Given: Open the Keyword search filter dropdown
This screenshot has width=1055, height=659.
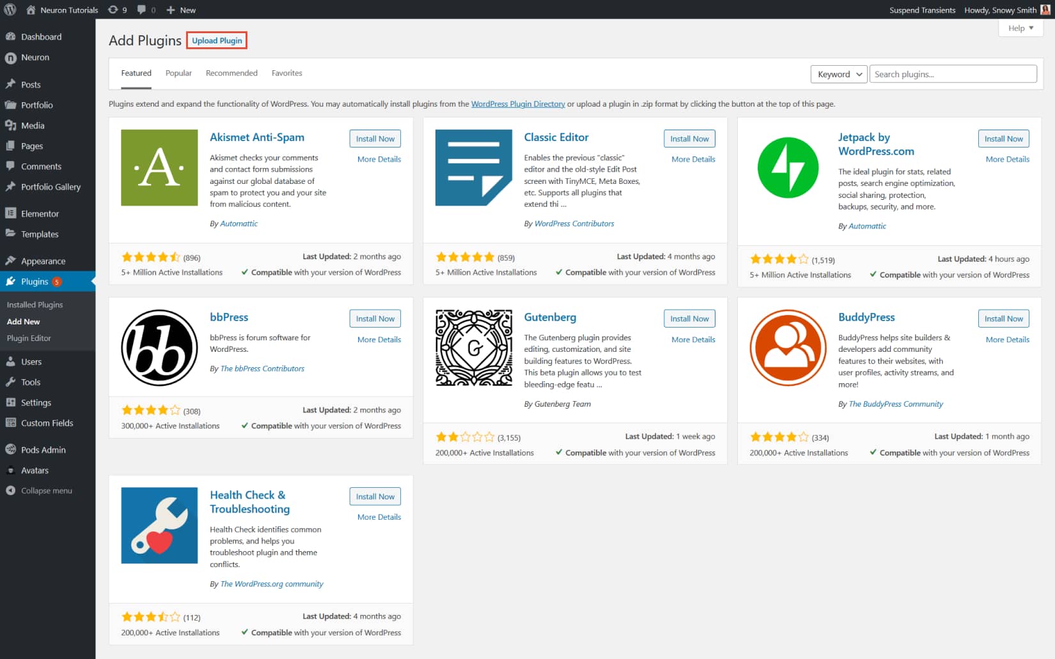Looking at the screenshot, I should coord(838,74).
